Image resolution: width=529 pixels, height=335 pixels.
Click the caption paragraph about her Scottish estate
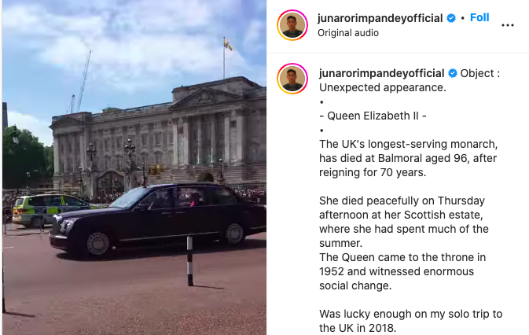(x=404, y=222)
